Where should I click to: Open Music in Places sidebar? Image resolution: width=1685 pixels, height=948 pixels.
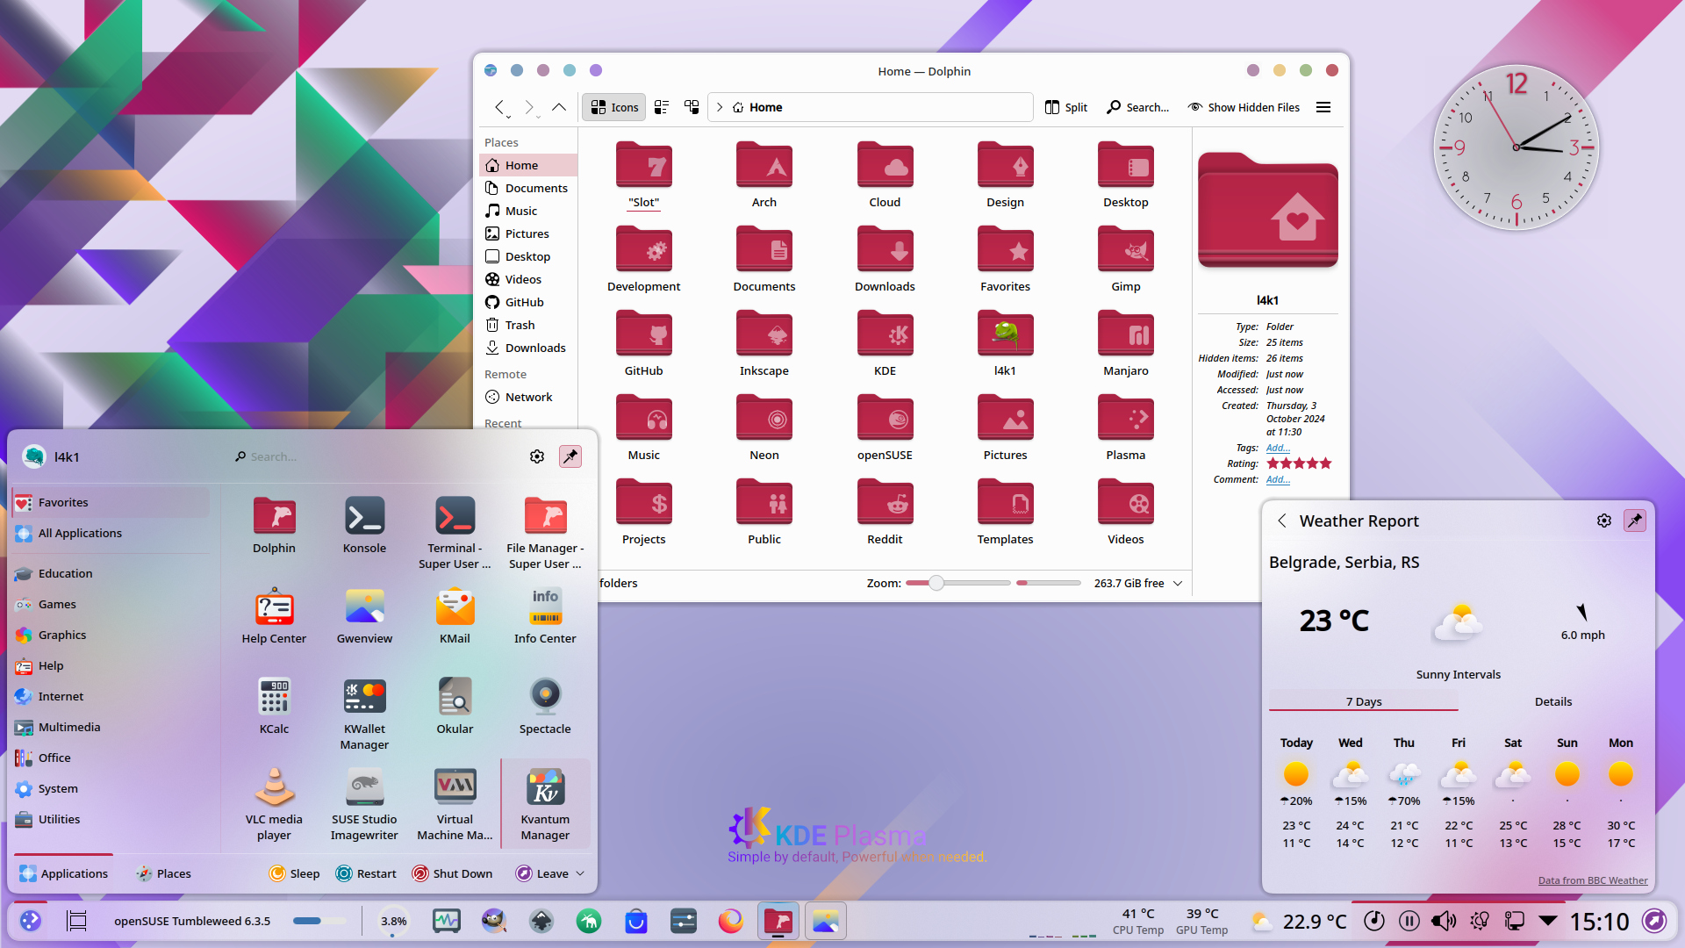pyautogui.click(x=528, y=211)
